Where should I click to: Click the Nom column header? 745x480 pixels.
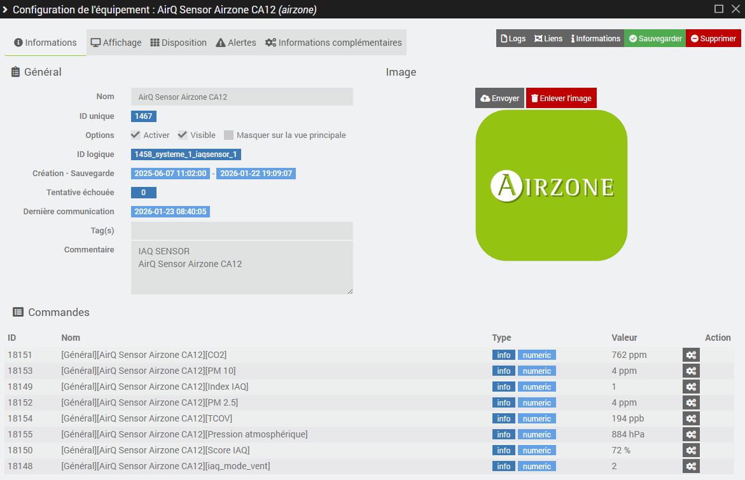click(71, 338)
